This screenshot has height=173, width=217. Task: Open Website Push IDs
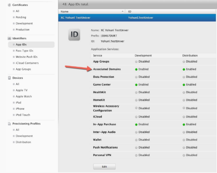[26, 57]
